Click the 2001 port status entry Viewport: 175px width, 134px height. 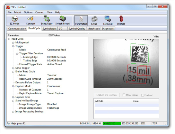143,123
